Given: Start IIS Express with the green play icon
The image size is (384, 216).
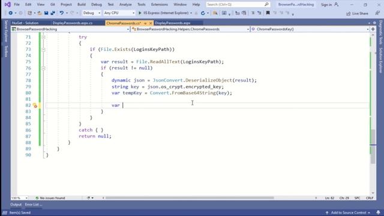Looking at the screenshot, I should pyautogui.click(x=140, y=13).
